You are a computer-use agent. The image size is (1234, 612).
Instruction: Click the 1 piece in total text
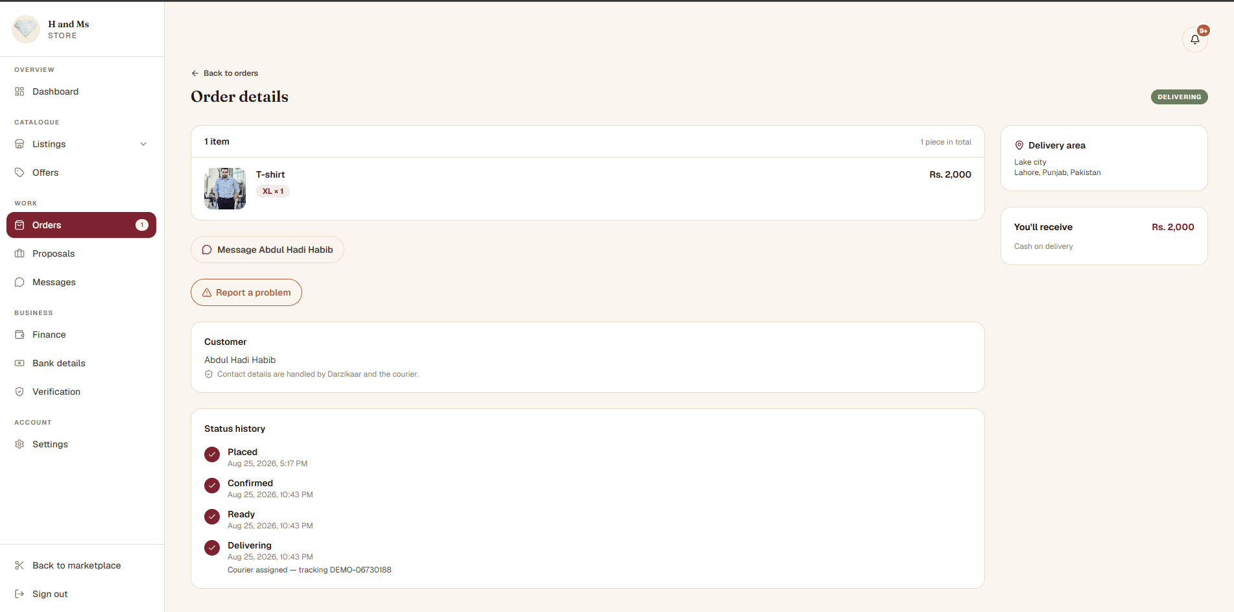coord(945,142)
